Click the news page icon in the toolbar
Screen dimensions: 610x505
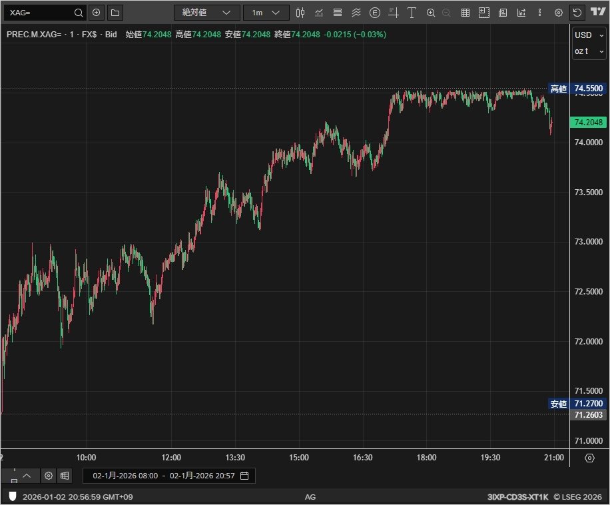point(503,13)
